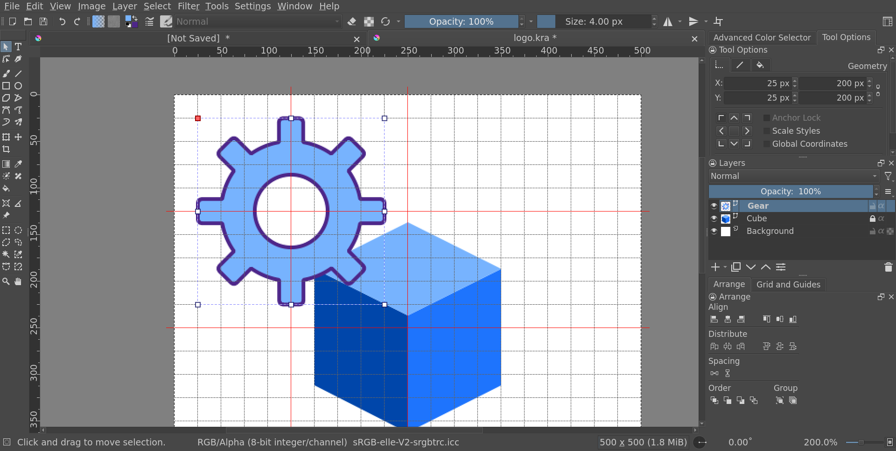This screenshot has height=451, width=896.
Task: Switch to Advanced Color Selector tab
Action: click(x=762, y=37)
